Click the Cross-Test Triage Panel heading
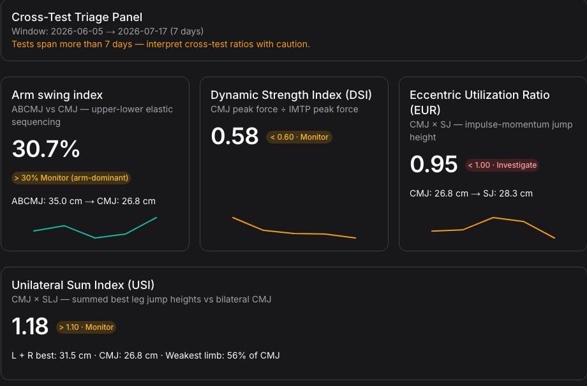 coord(77,17)
